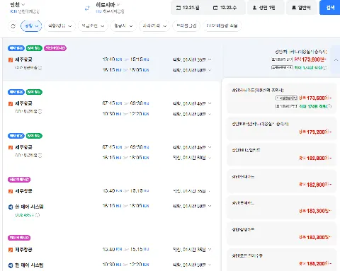Open 히로시마 arrival city dropdown

pyautogui.click(x=108, y=4)
